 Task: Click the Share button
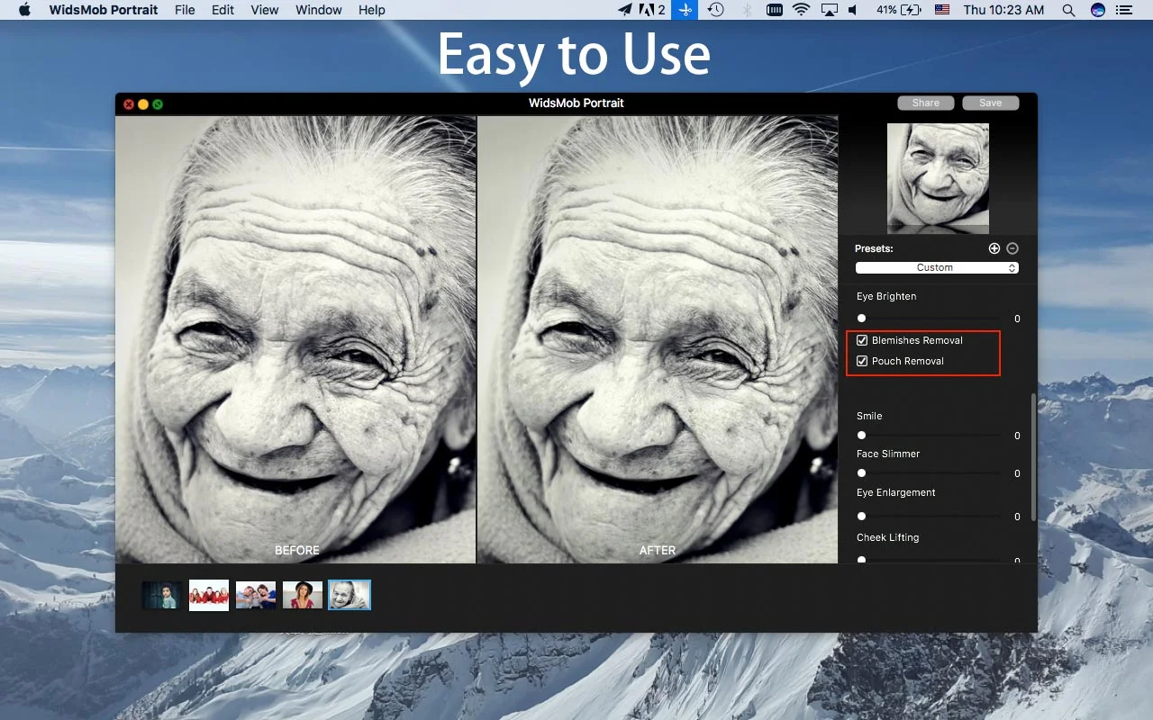click(925, 103)
